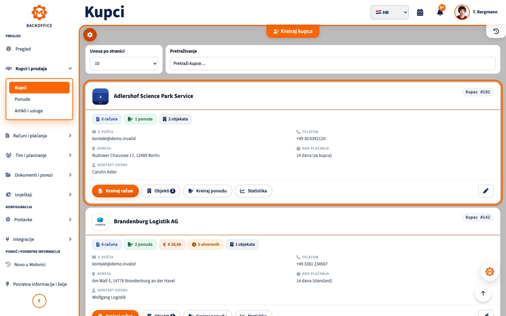Open Ponude submenu item
The height and width of the screenshot is (316, 506).
click(x=39, y=99)
